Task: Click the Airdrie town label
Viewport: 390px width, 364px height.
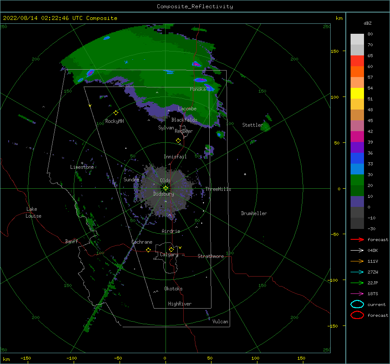Action: [x=171, y=231]
